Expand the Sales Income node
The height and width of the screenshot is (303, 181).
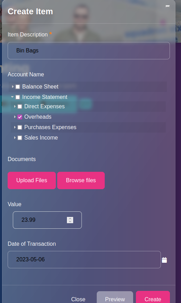pos(15,137)
